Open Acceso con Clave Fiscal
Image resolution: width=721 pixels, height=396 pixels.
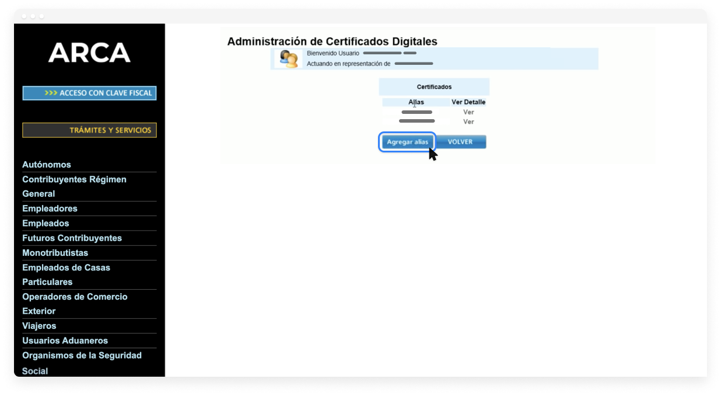pyautogui.click(x=89, y=93)
